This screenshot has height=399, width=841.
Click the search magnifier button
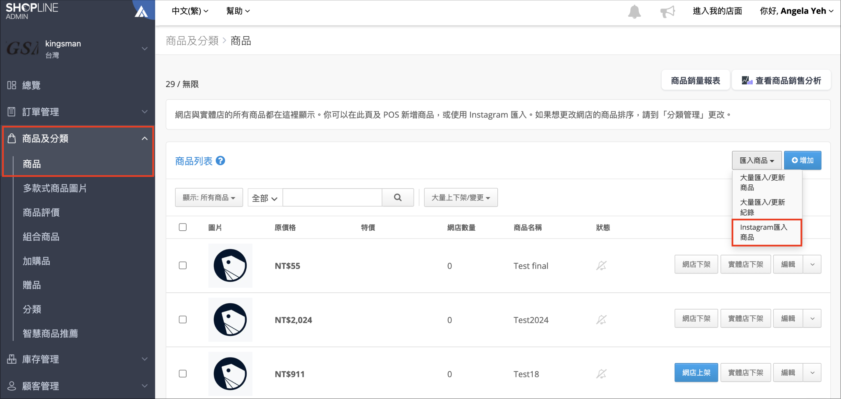[x=398, y=197]
